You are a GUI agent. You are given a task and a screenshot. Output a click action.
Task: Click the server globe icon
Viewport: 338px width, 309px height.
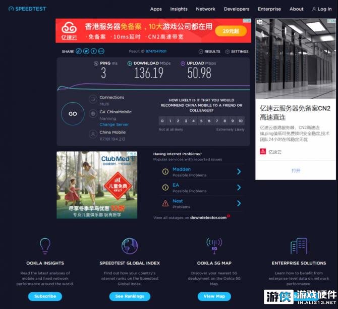93,114
